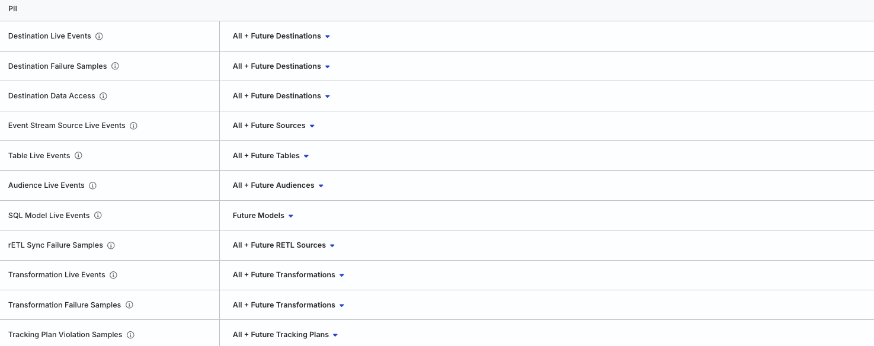
Task: Expand the All + Future RETL Sources dropdown
Action: (284, 245)
